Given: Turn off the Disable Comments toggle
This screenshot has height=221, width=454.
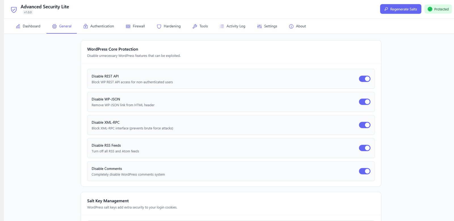Looking at the screenshot, I should point(364,171).
